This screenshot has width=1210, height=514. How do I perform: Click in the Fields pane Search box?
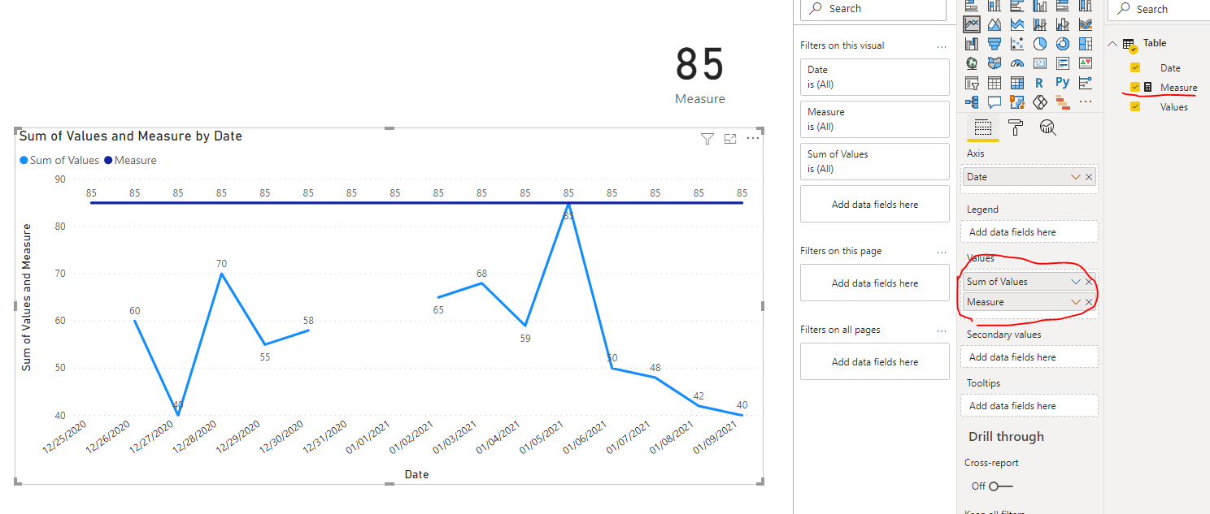[x=1160, y=9]
